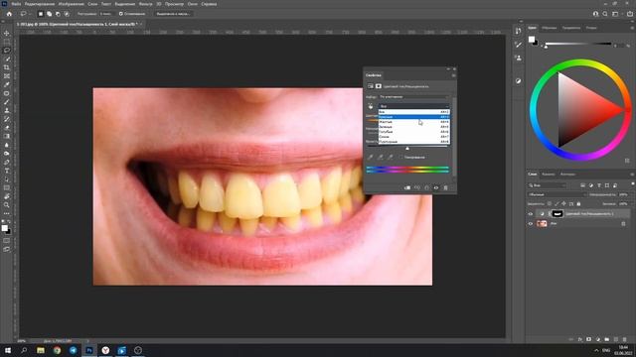The height and width of the screenshot is (357, 636).
Task: Select the Brush tool
Action: pos(7,102)
